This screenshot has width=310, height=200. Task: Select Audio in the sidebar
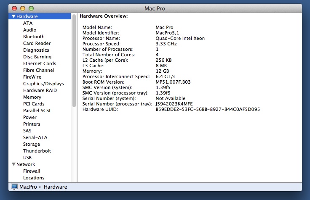click(29, 30)
